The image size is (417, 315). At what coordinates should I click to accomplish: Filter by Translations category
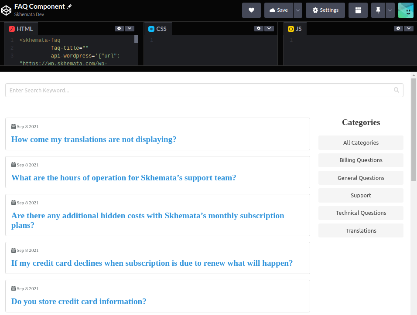pyautogui.click(x=361, y=230)
